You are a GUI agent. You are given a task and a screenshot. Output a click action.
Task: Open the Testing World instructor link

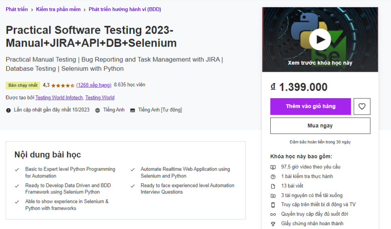(x=100, y=98)
